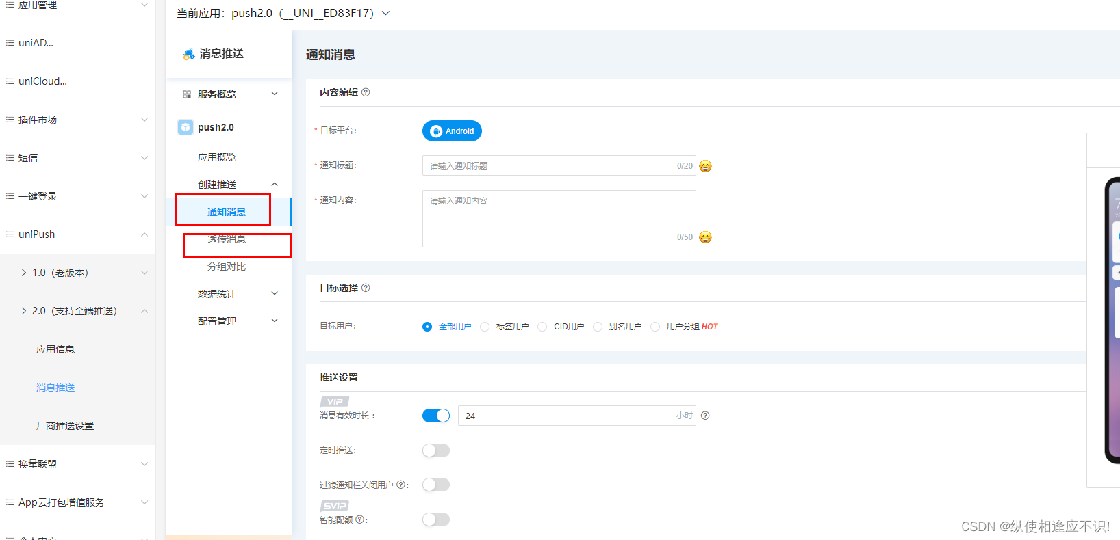Click the list icon beside uniCloud
Image resolution: width=1120 pixels, height=540 pixels.
coord(10,81)
